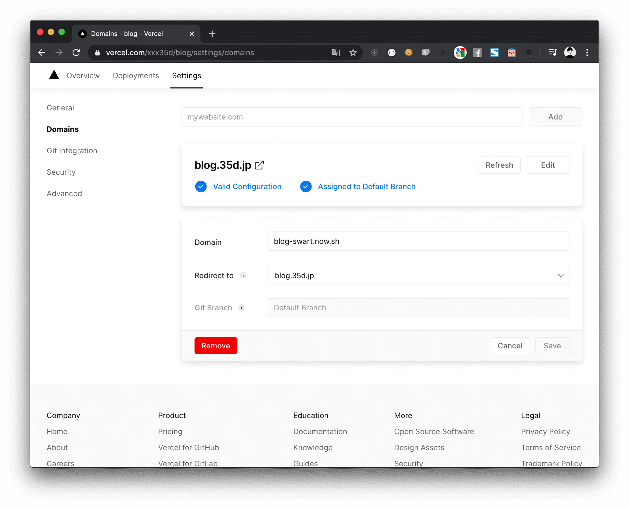Click Assigned to Default Branch checkmark icon
This screenshot has height=507, width=629.
click(306, 186)
